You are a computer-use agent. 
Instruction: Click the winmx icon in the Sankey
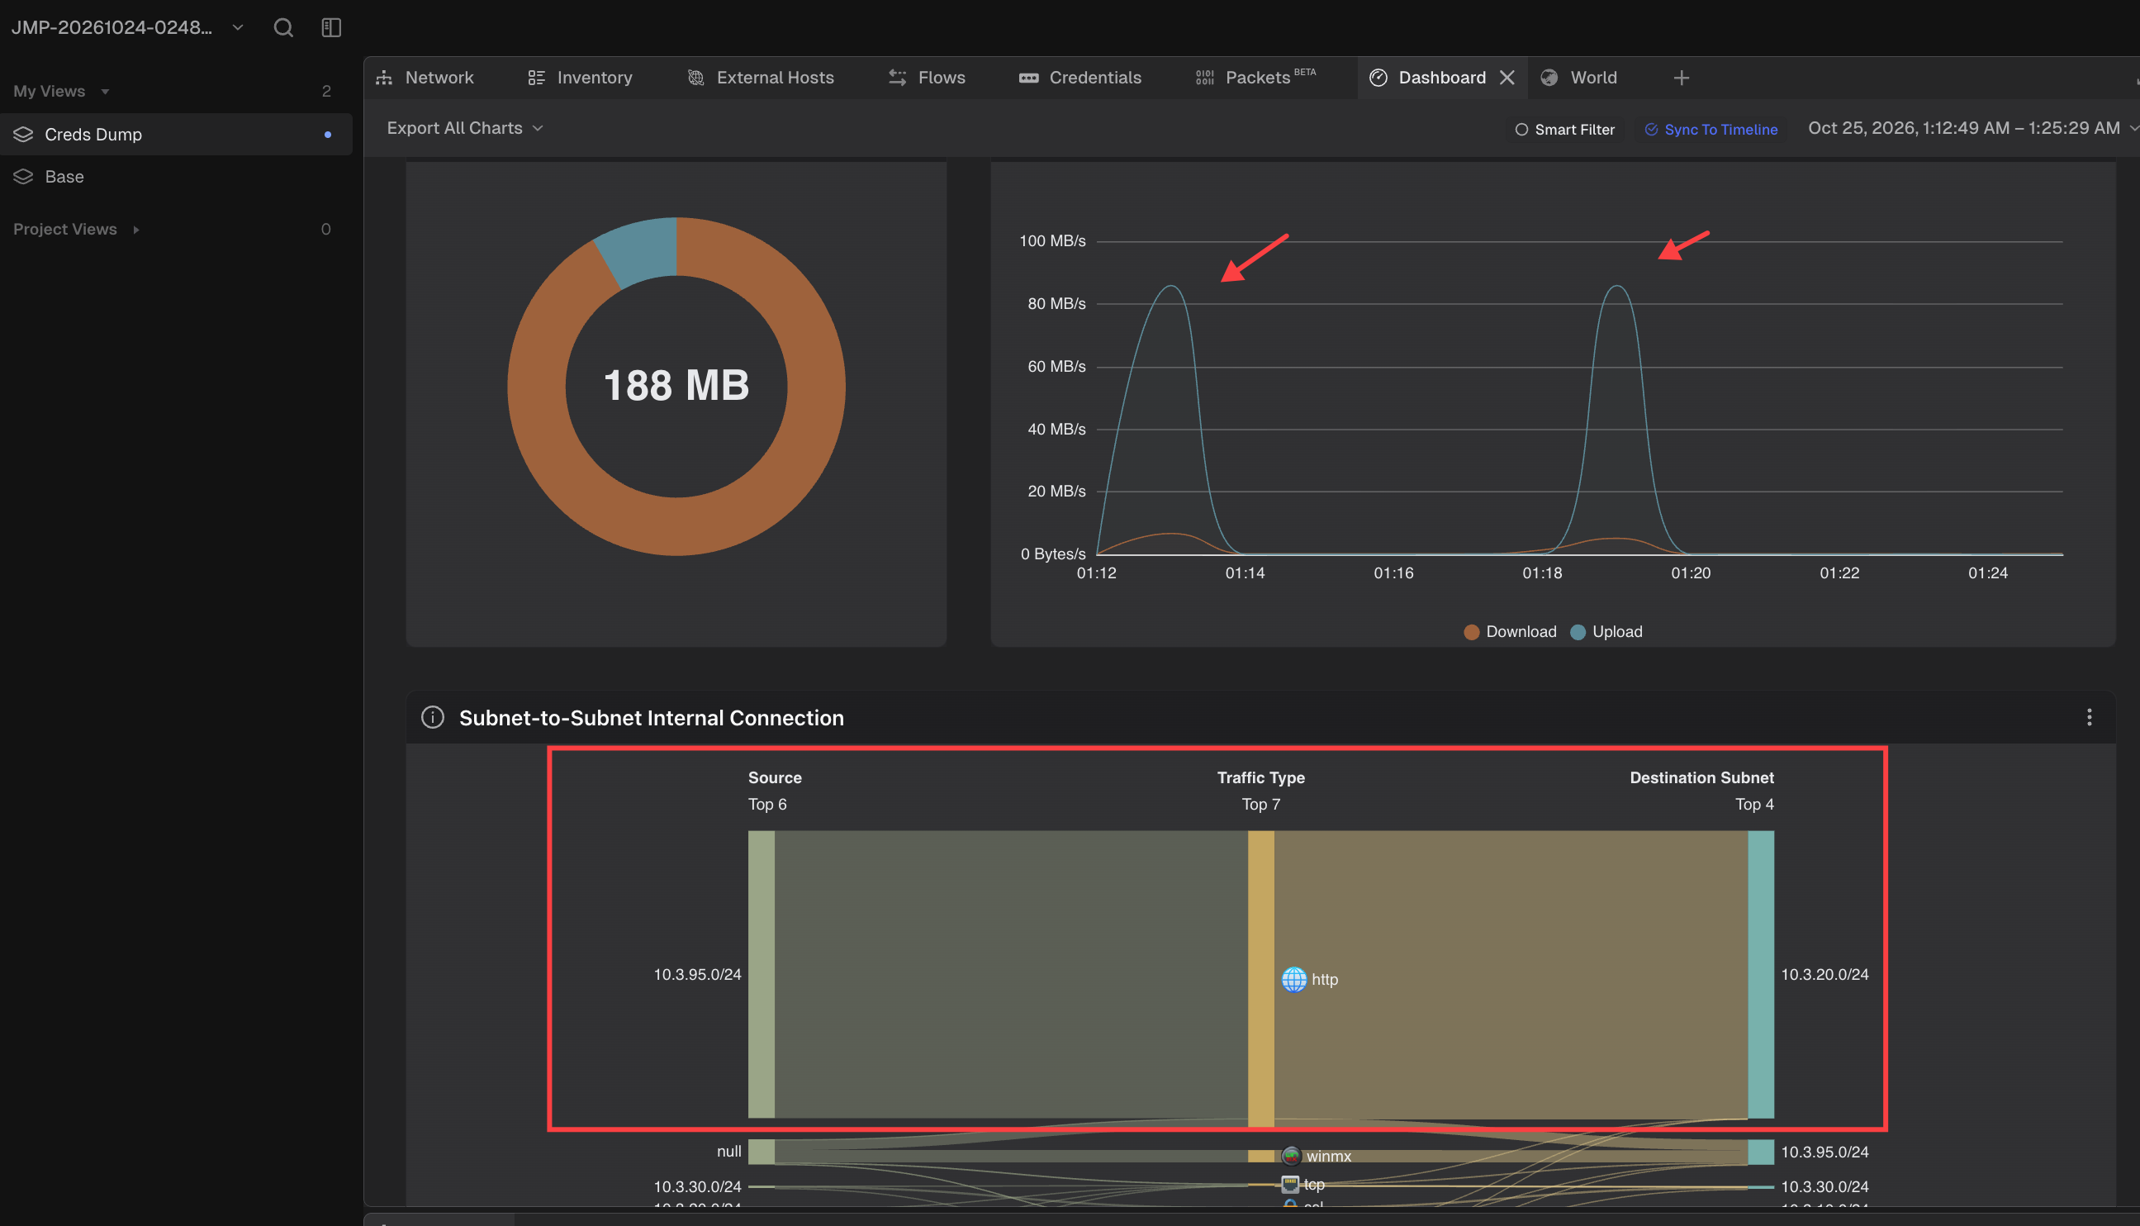[1291, 1156]
